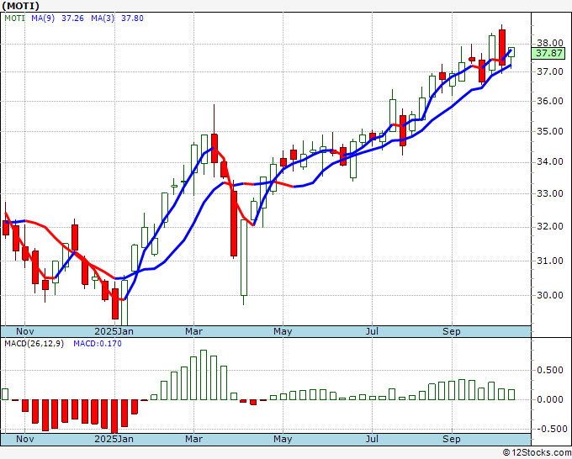Viewport: 572px width, 459px height.
Task: Click the MA(9) legend label
Action: (43, 18)
